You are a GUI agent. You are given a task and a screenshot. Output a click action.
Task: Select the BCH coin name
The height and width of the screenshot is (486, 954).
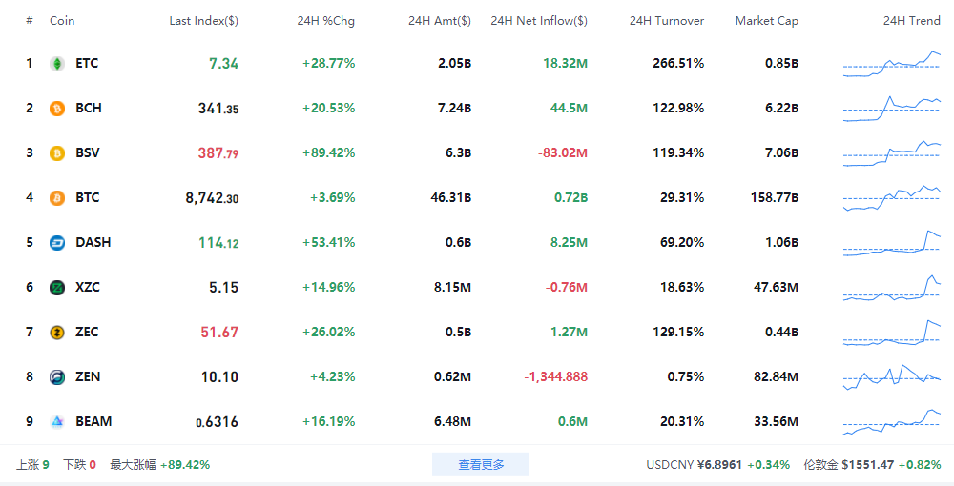(x=89, y=108)
